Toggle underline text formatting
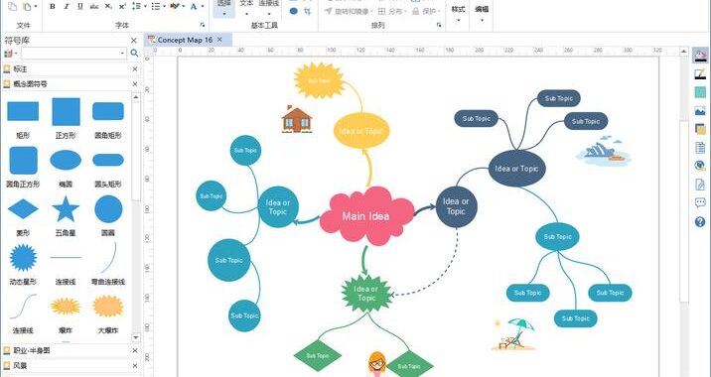Screen dimensions: 711x377 pos(80,7)
